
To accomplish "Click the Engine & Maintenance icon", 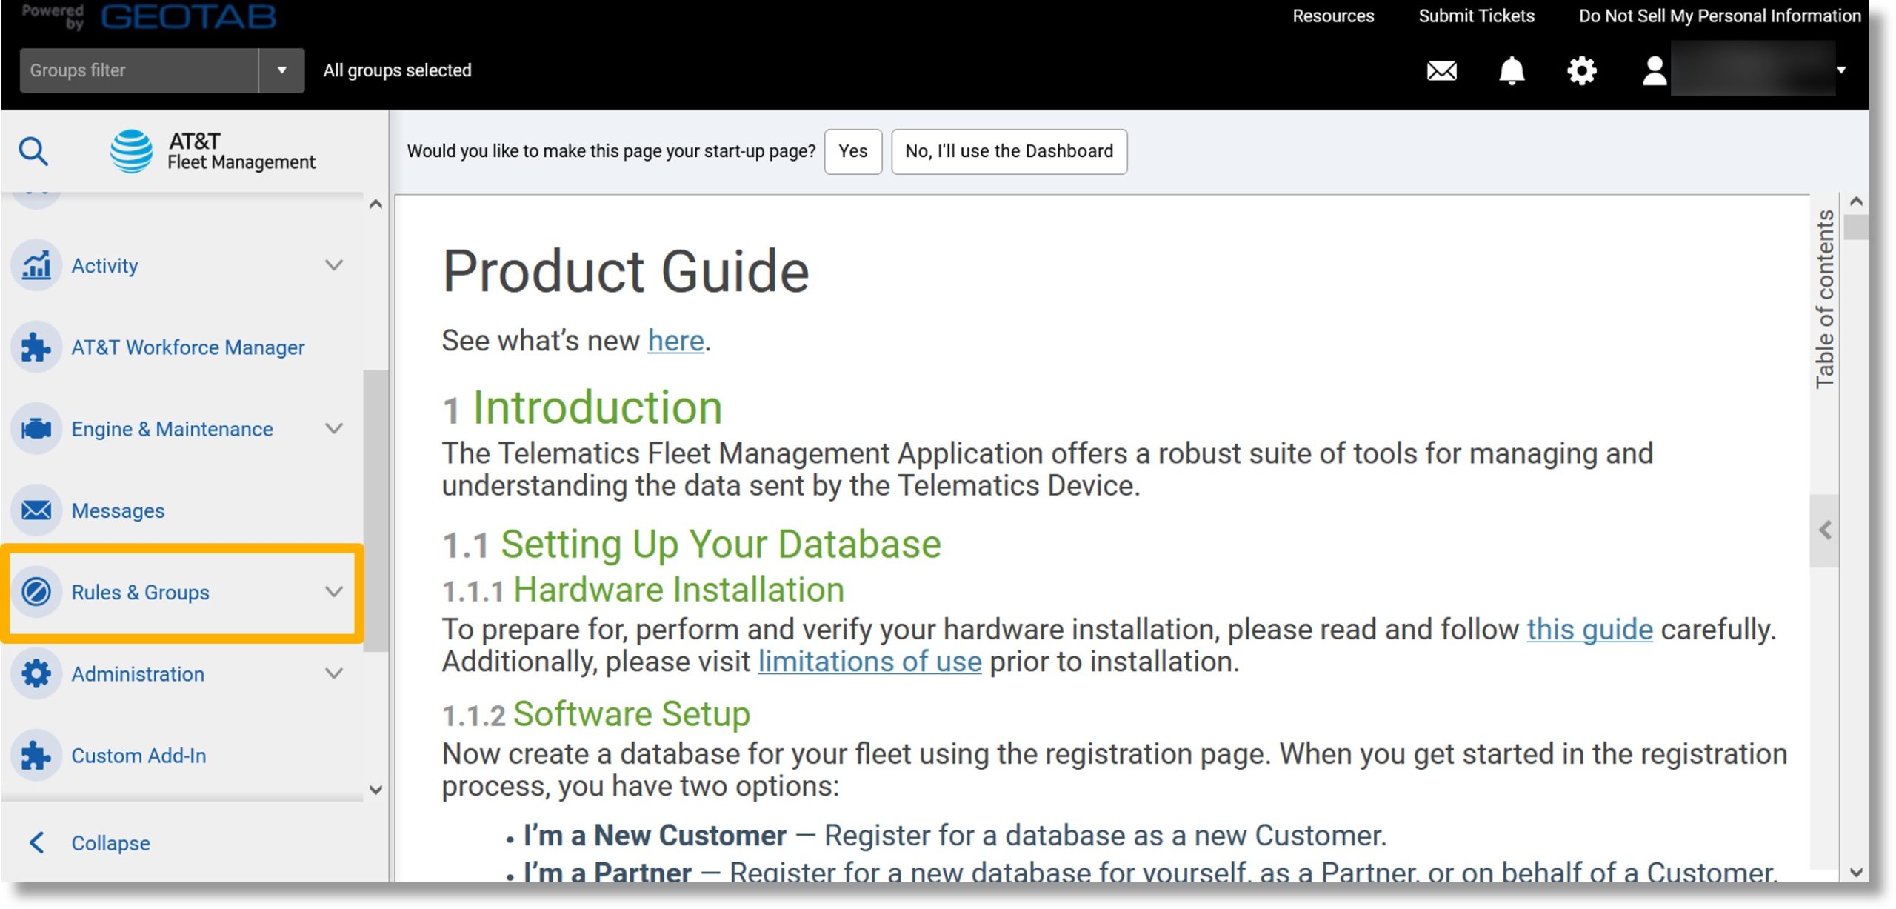I will [35, 428].
